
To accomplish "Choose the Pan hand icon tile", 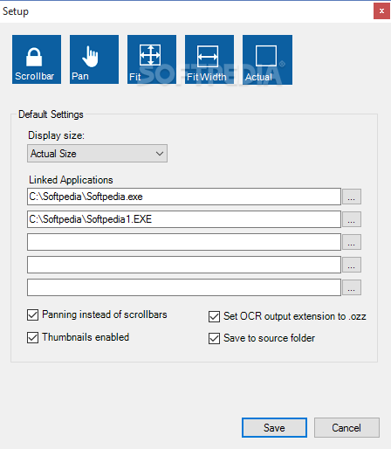I will pos(94,59).
